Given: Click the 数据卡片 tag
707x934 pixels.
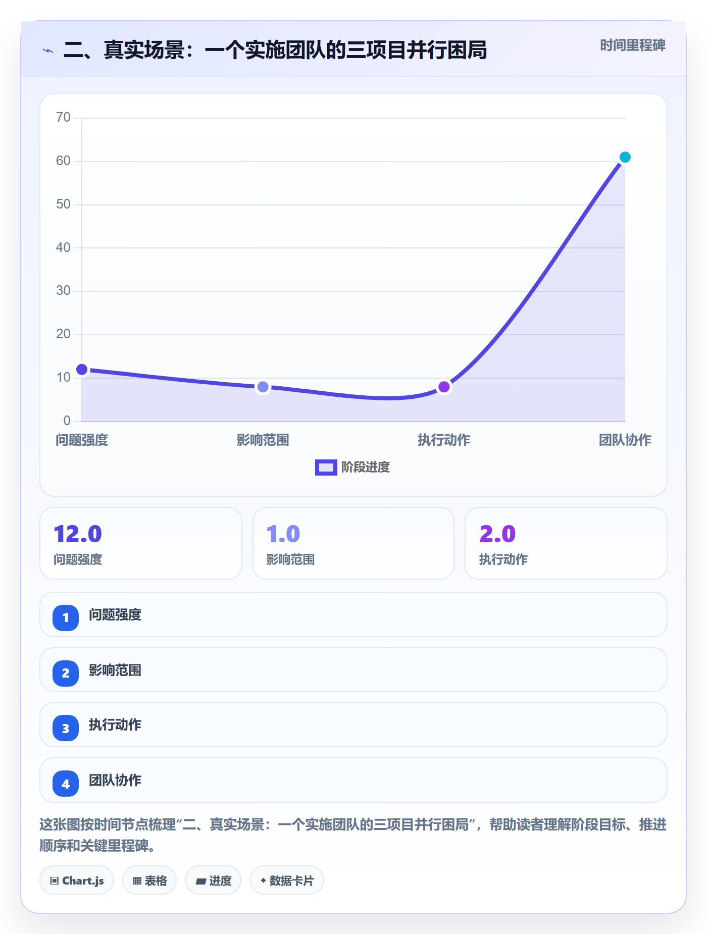Looking at the screenshot, I should [287, 880].
